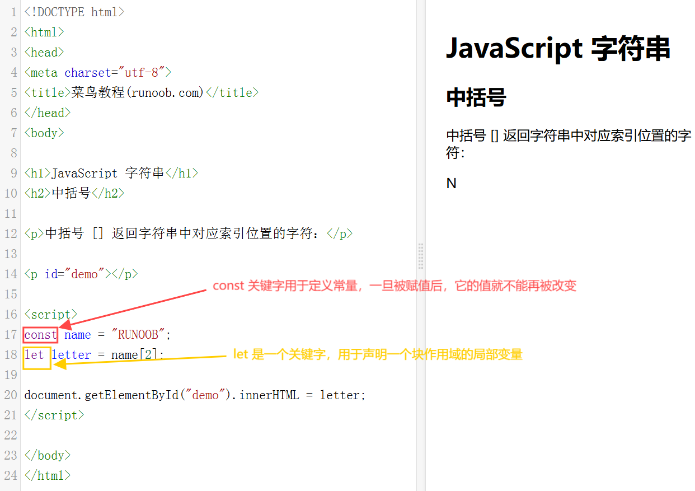Click the h2 line 中括号 in code
The height and width of the screenshot is (491, 695).
(74, 193)
